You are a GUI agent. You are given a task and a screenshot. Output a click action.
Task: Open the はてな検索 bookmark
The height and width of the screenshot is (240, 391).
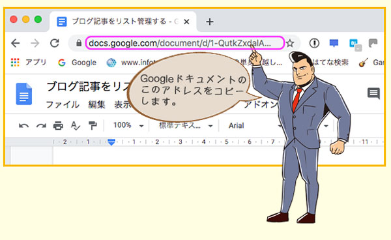[x=330, y=62]
